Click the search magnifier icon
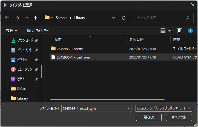 point(188,18)
